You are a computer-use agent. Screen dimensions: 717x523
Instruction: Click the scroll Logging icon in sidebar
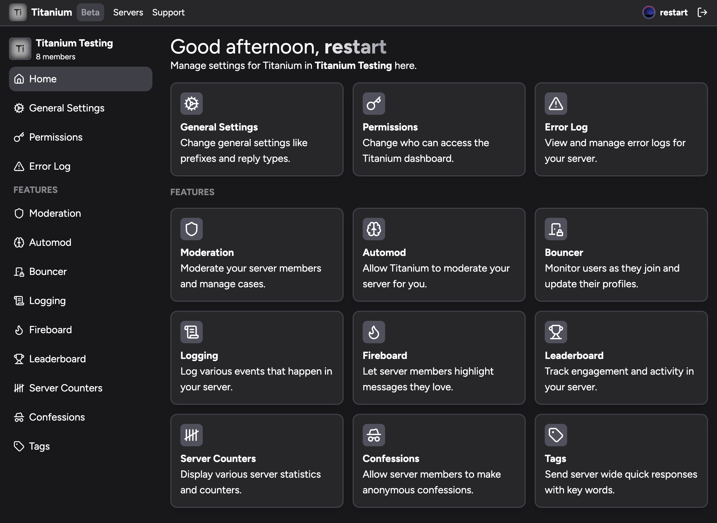coord(19,301)
